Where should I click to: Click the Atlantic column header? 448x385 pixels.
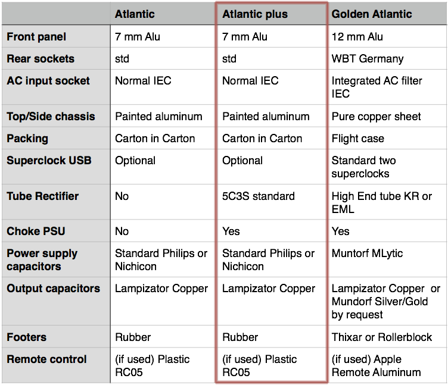click(135, 14)
